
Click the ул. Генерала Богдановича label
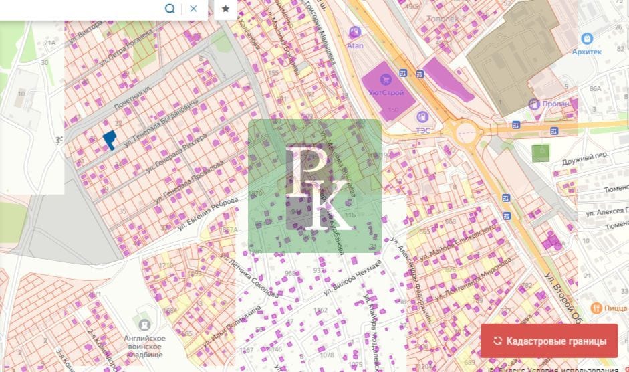(x=161, y=122)
